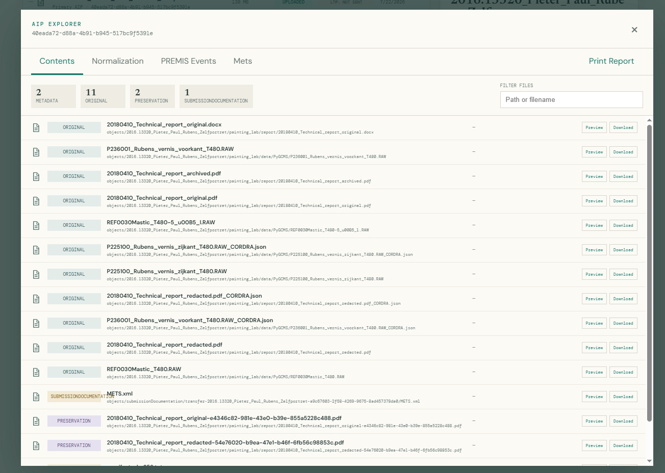Image resolution: width=665 pixels, height=473 pixels.
Task: Click file icon for P236001 voorkant RAW_CORDRA.json
Action: coord(36,323)
